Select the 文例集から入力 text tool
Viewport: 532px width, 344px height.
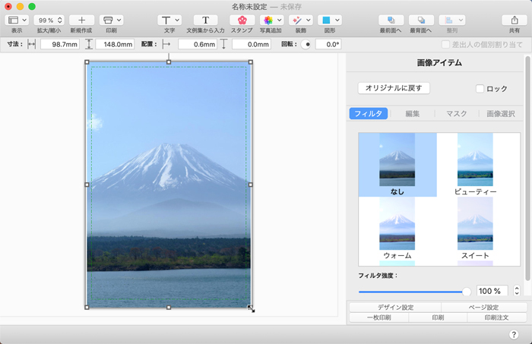pyautogui.click(x=205, y=20)
